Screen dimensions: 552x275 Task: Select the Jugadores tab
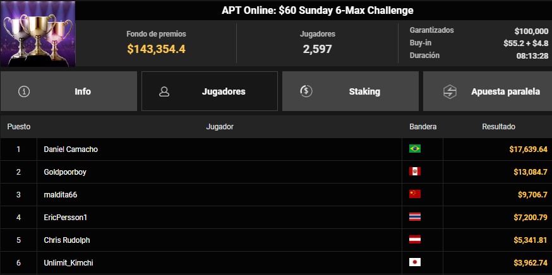click(210, 91)
